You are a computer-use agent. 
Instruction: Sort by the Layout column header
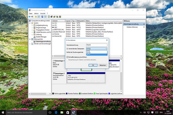point(68,21)
